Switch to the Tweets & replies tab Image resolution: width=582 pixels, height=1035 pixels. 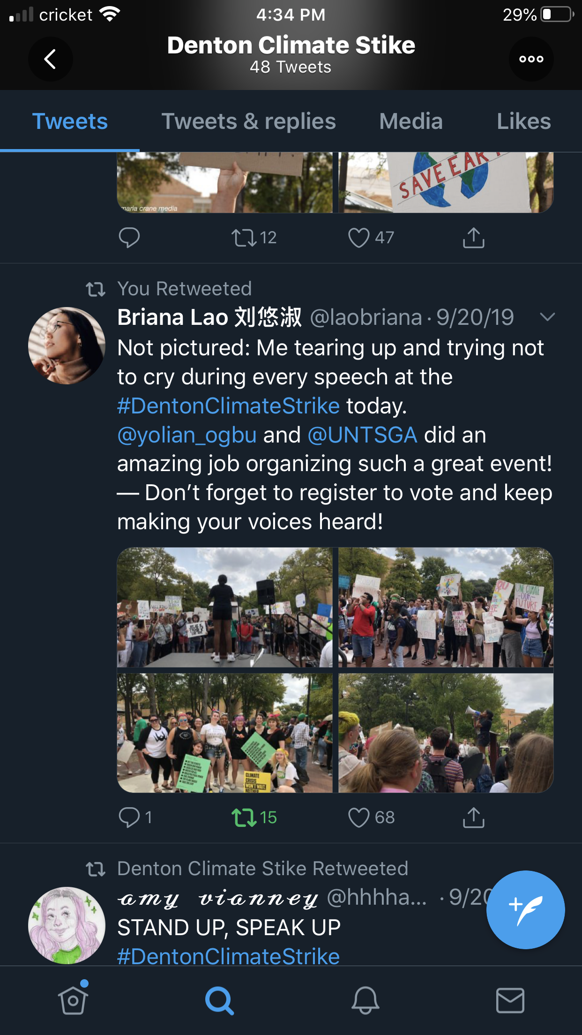pos(248,121)
